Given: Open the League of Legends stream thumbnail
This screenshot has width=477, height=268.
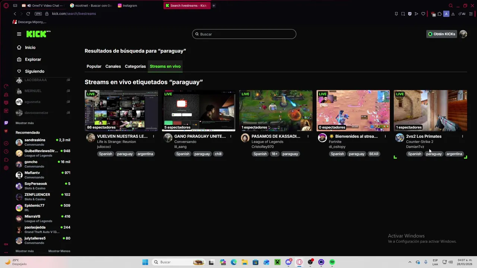Looking at the screenshot, I should tap(276, 111).
